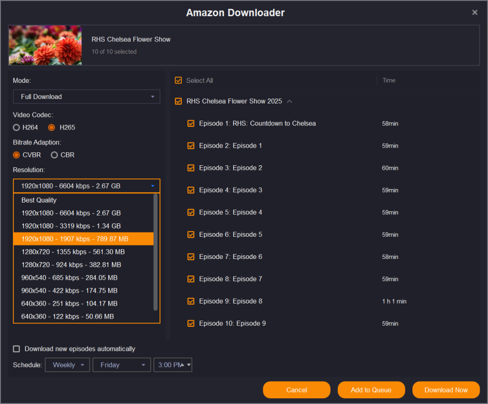
Task: Choose Best Quality from resolution list
Action: (39, 200)
